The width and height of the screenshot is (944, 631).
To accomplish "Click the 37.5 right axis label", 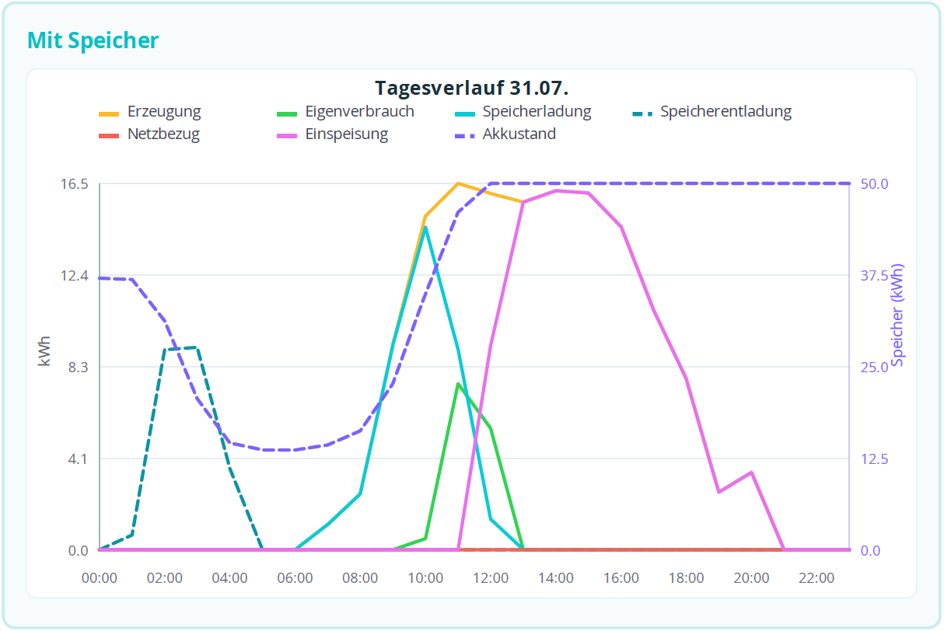I will [874, 275].
